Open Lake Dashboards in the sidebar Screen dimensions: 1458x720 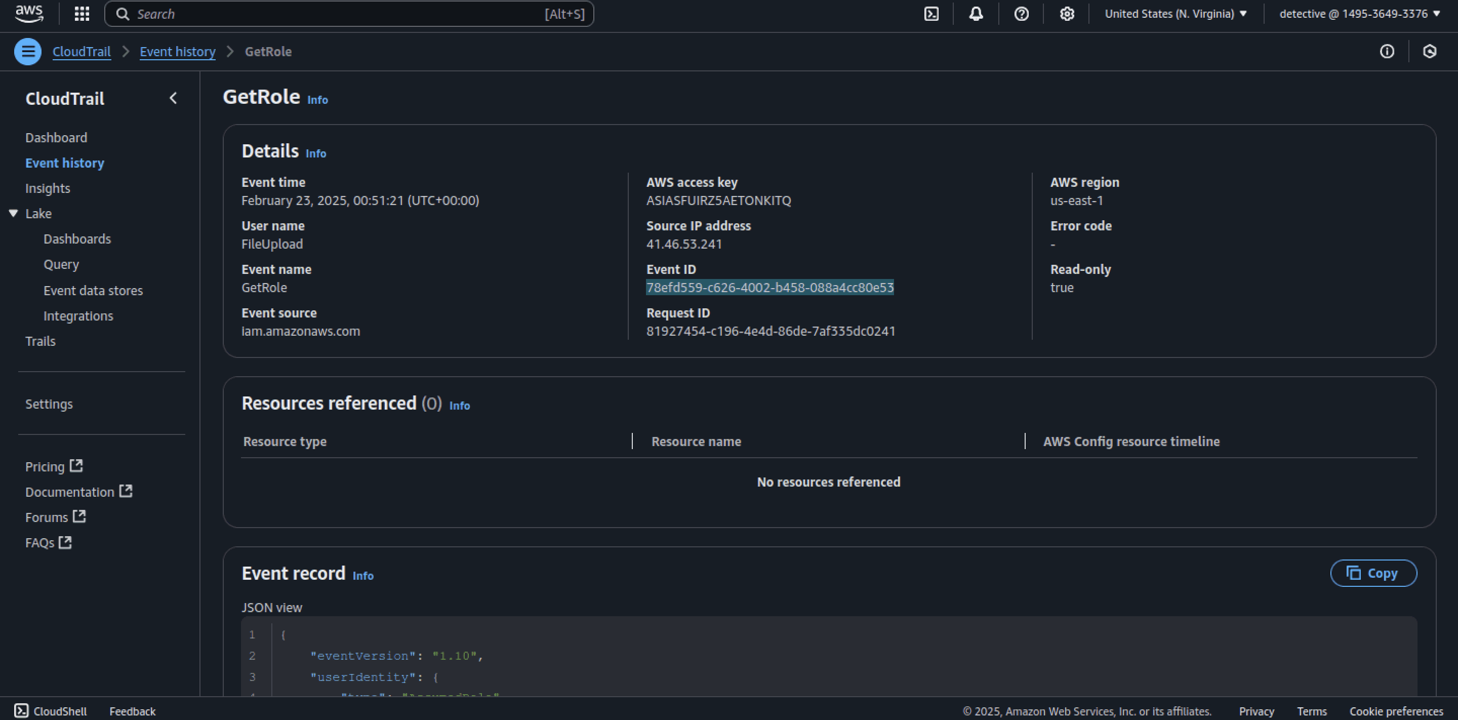pos(77,239)
